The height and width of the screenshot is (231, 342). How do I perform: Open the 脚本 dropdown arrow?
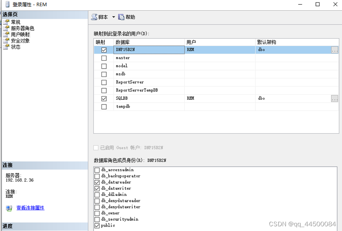pos(113,17)
